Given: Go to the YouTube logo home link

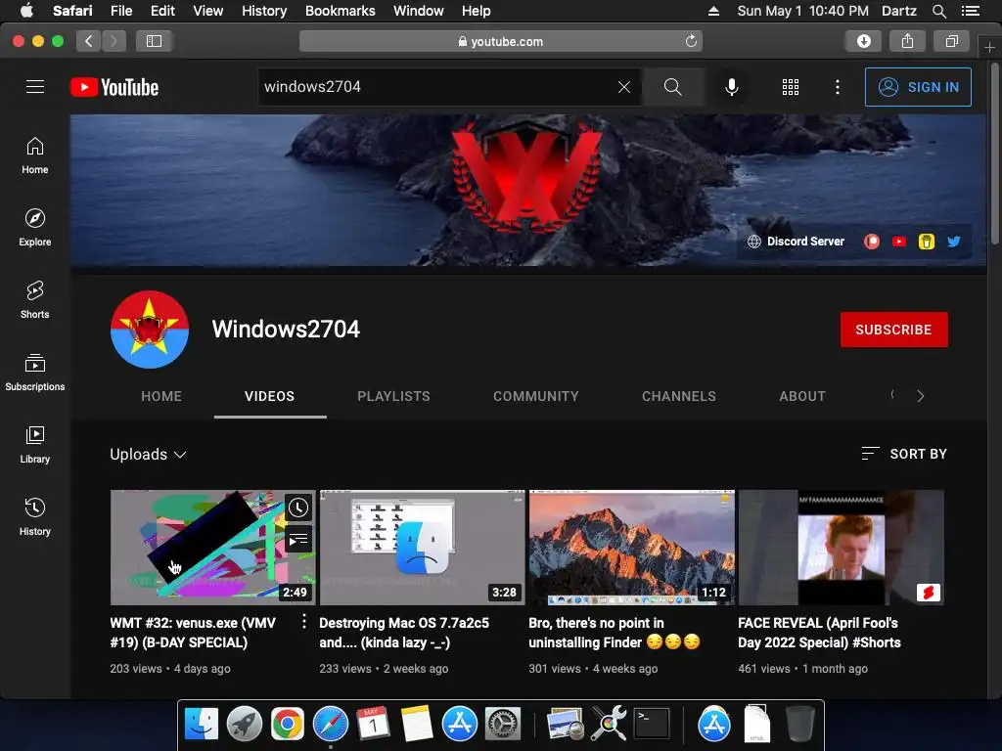Looking at the screenshot, I should [114, 87].
